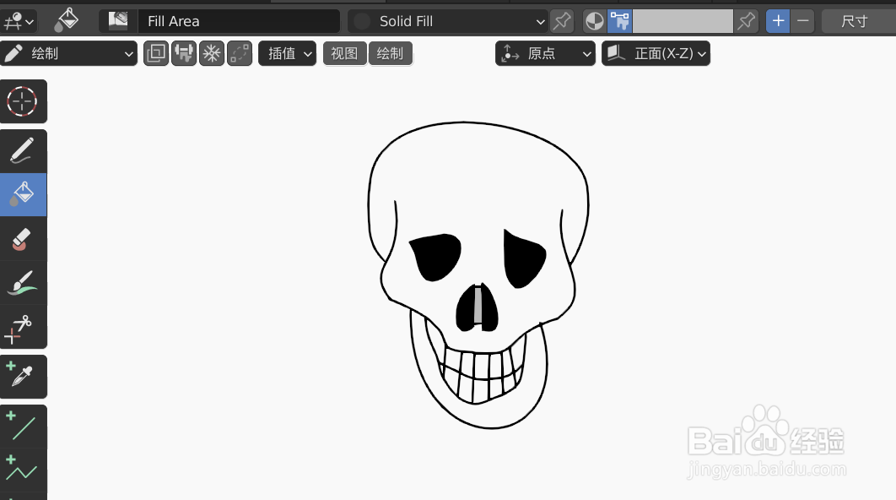The height and width of the screenshot is (500, 896).
Task: Edit the Fill Area brush name
Action: point(238,21)
